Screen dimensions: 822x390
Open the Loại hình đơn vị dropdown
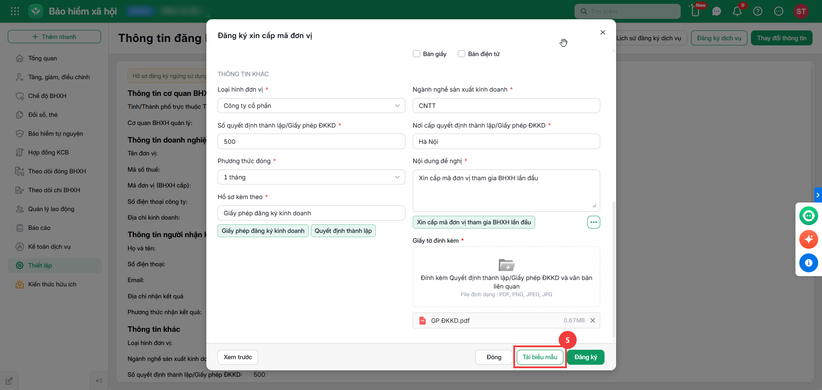pos(311,106)
